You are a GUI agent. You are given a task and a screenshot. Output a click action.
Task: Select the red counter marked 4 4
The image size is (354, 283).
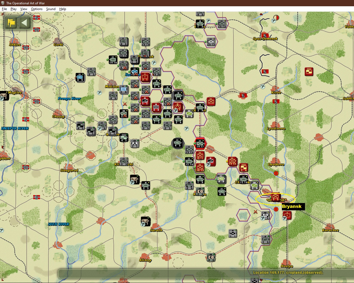coord(156,107)
